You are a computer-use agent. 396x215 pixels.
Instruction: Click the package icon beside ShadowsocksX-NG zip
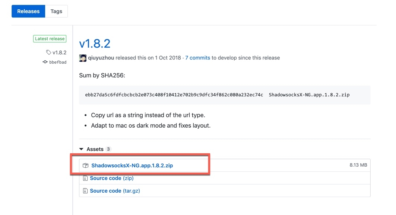click(x=85, y=166)
